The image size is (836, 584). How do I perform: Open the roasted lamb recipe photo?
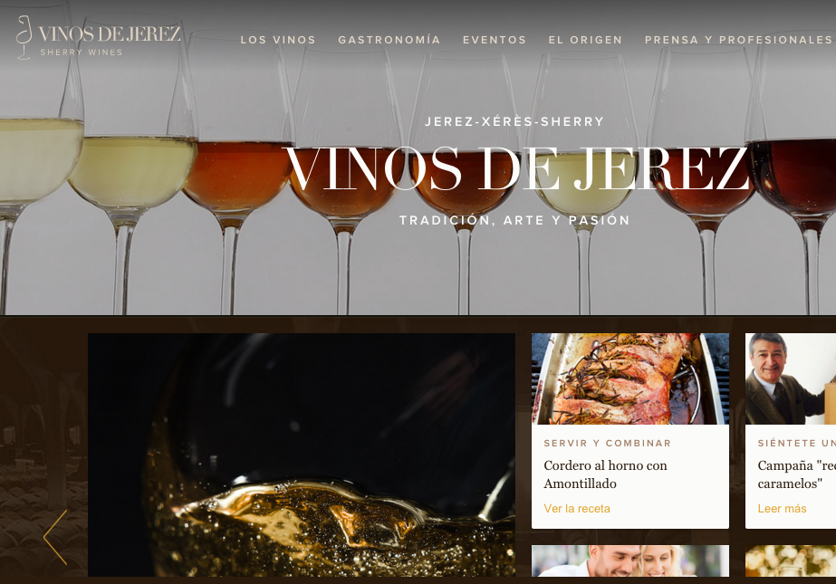pos(630,378)
